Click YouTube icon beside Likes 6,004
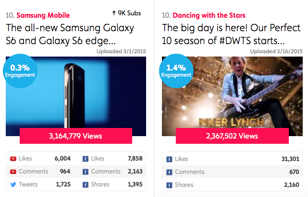 (13, 159)
